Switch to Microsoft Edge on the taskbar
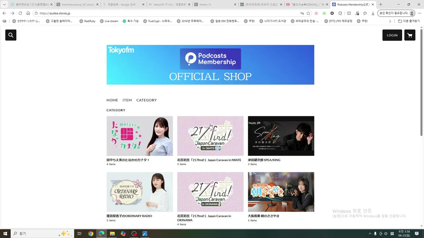The width and height of the screenshot is (424, 238). coord(101,234)
